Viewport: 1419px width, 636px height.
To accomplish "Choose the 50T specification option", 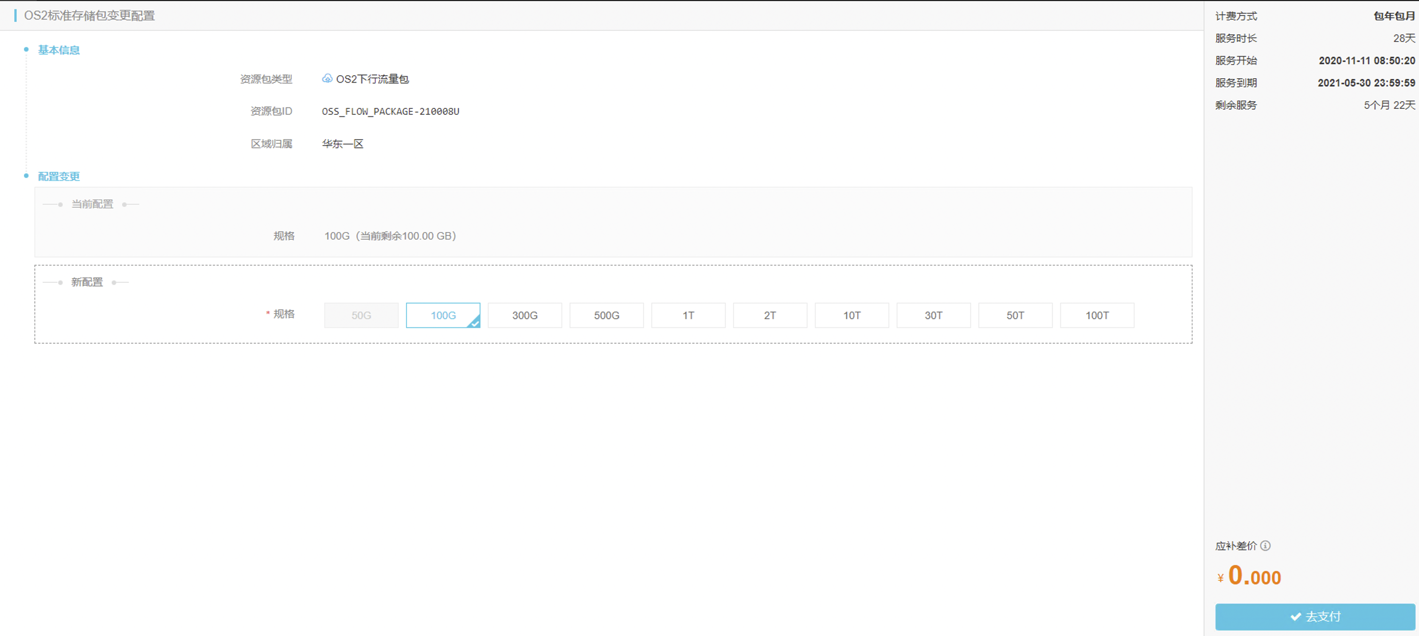I will pyautogui.click(x=1015, y=316).
